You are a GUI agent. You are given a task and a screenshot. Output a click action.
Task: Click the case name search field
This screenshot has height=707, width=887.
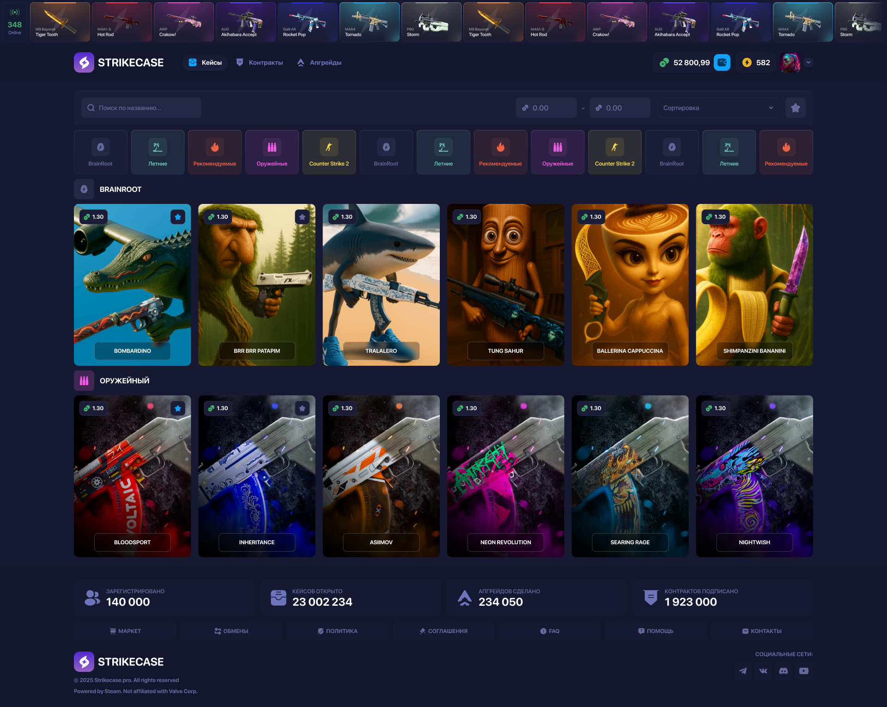coord(141,108)
